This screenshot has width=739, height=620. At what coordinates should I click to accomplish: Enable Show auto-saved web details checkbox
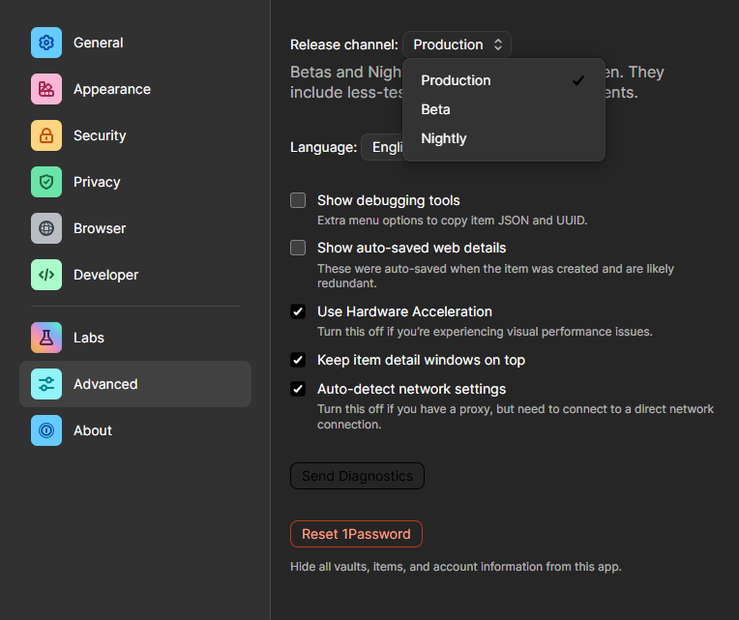(x=298, y=248)
